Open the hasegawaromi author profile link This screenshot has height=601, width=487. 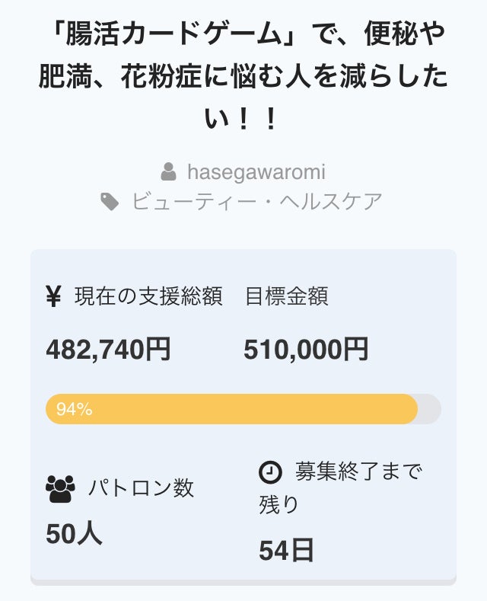pyautogui.click(x=256, y=171)
